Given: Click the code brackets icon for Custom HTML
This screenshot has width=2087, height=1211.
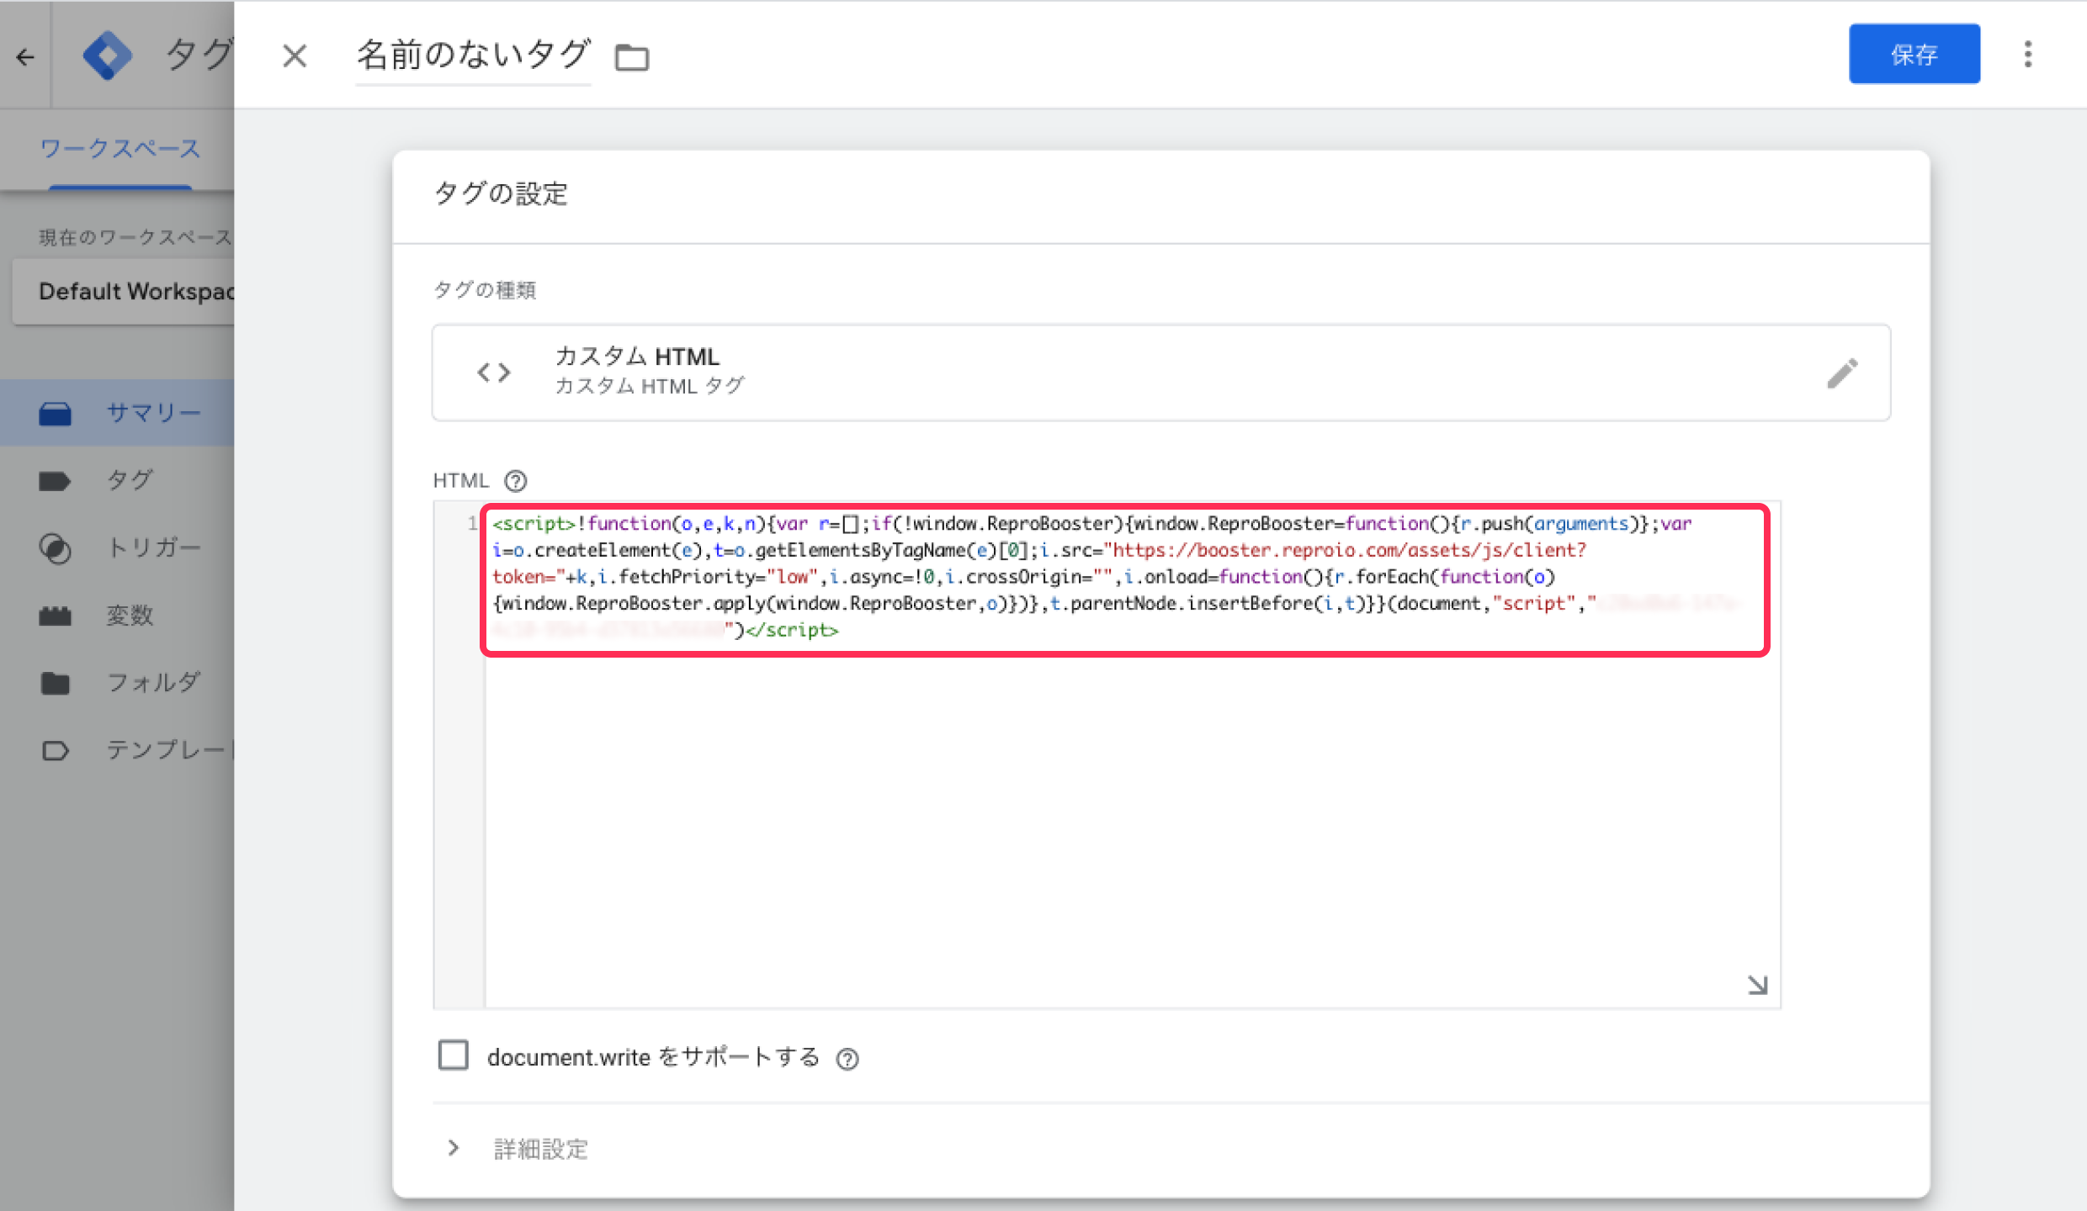Looking at the screenshot, I should tap(494, 373).
